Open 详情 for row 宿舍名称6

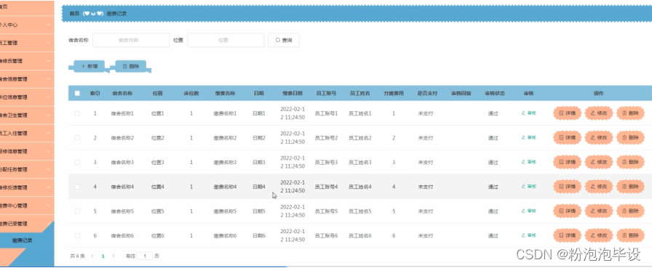coord(567,235)
